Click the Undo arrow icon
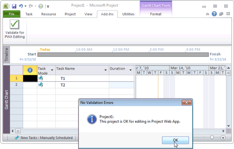 coord(21,6)
